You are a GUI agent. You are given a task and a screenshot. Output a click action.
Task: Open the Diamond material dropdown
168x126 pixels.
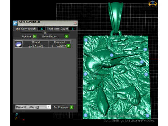coord(48,107)
